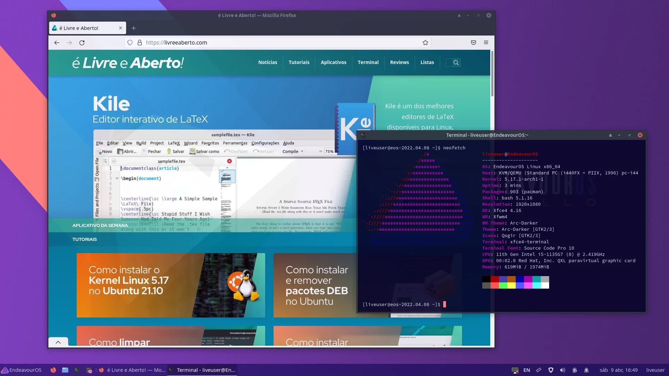Click the site search magnifier icon
The width and height of the screenshot is (669, 376).
pos(456,63)
